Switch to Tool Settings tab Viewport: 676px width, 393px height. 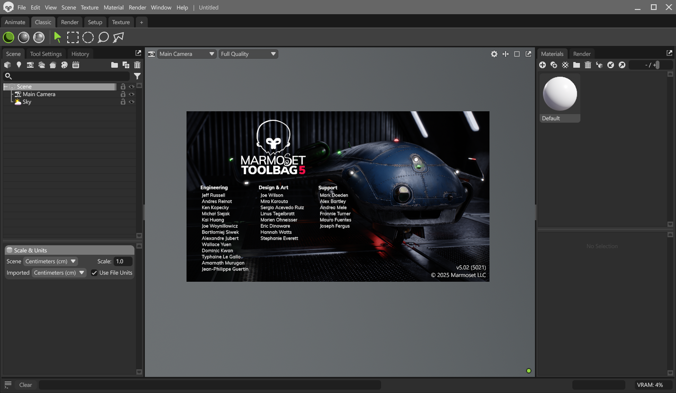[46, 54]
